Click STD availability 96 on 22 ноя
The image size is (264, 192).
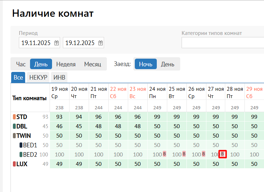tap(118, 117)
